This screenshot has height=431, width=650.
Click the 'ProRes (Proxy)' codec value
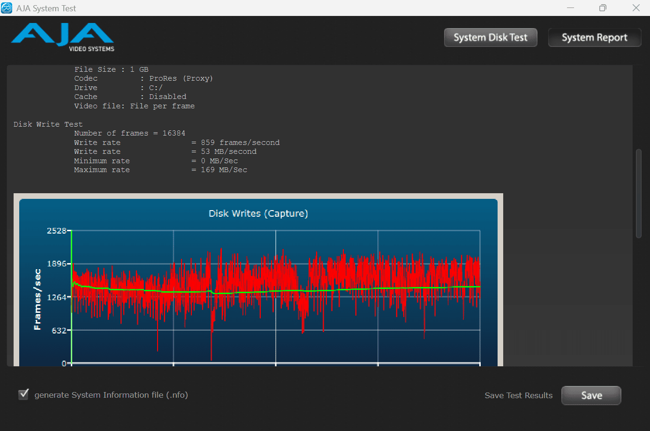click(x=181, y=78)
